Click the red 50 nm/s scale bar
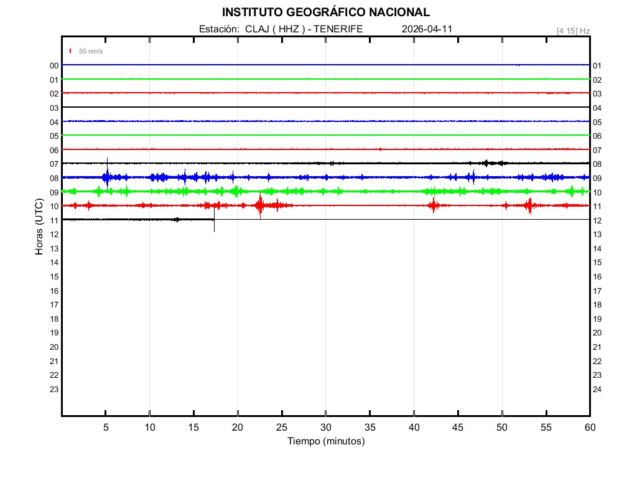Screen dimensions: 637x478 [71, 51]
